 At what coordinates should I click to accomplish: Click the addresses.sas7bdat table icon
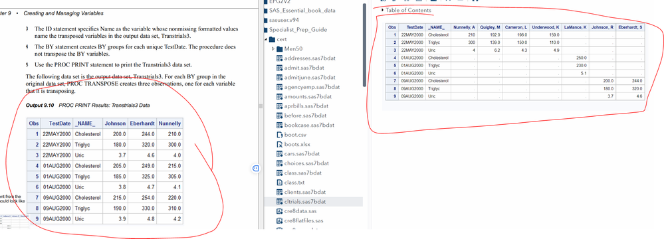click(279, 58)
